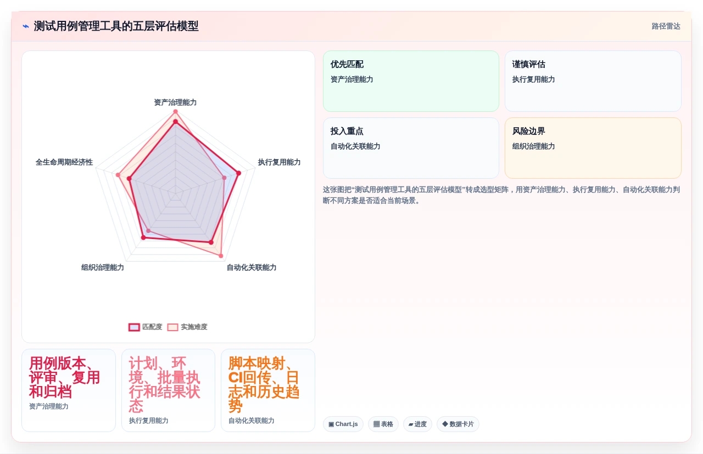This screenshot has height=454, width=703.
Task: Click the 资产治理能力 radar axis label
Action: coord(175,103)
